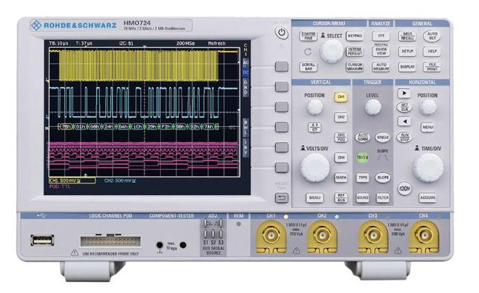Tap the round ZOOM button
The height and width of the screenshot is (293, 479).
(404, 188)
